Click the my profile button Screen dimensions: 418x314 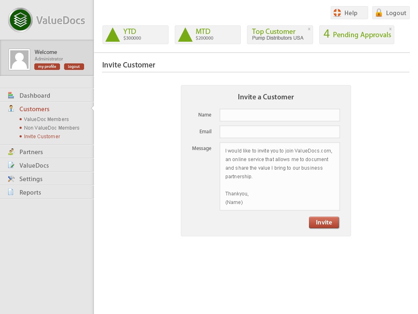click(x=47, y=67)
